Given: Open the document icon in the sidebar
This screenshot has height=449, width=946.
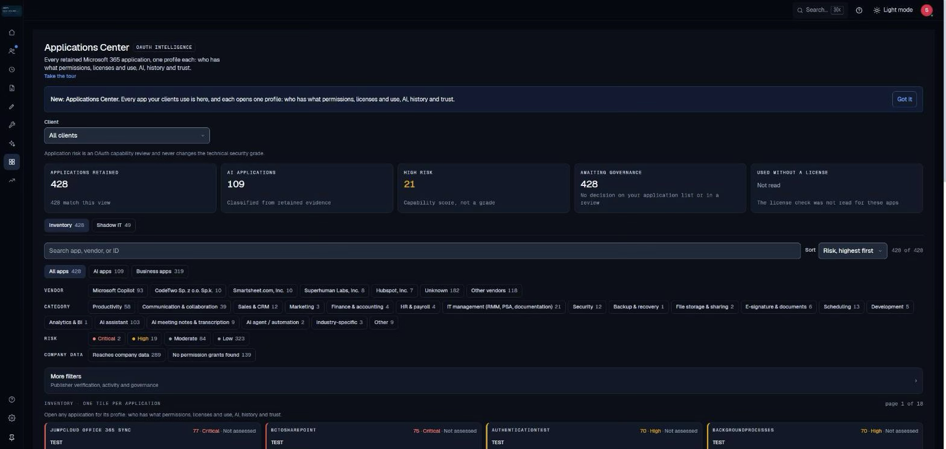Looking at the screenshot, I should coord(11,88).
